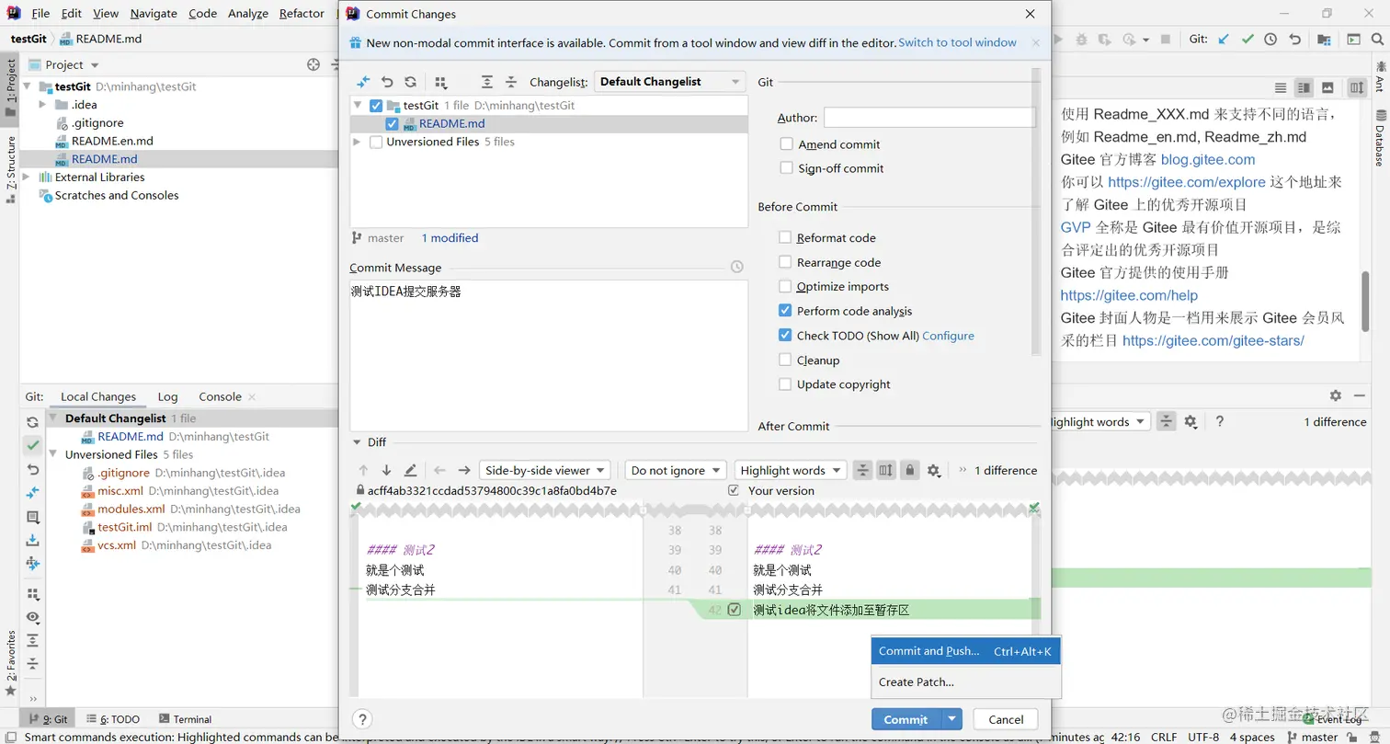Open File menu
The height and width of the screenshot is (744, 1390).
[x=40, y=14]
